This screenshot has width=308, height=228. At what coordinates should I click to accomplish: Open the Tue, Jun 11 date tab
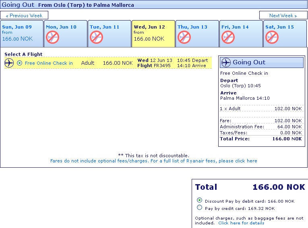pyautogui.click(x=110, y=33)
